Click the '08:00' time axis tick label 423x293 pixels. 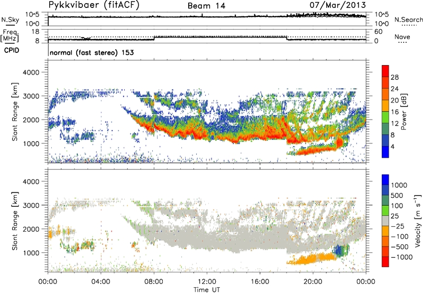(154, 282)
